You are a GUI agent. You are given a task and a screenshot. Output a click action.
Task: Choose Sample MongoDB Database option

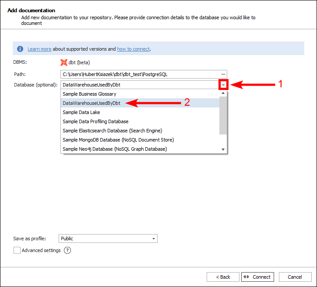[118, 140]
